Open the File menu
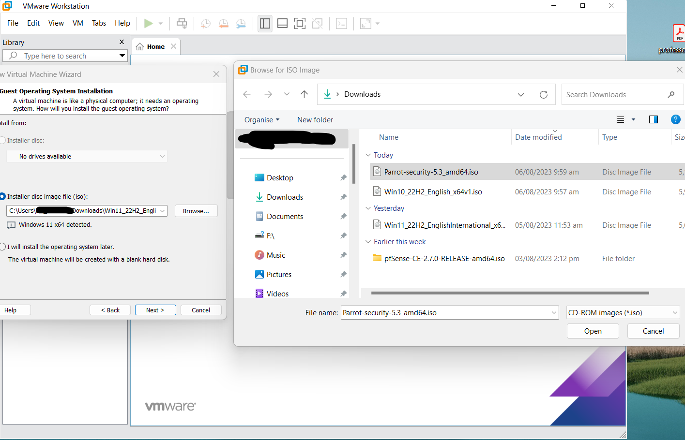Image resolution: width=685 pixels, height=440 pixels. click(13, 23)
